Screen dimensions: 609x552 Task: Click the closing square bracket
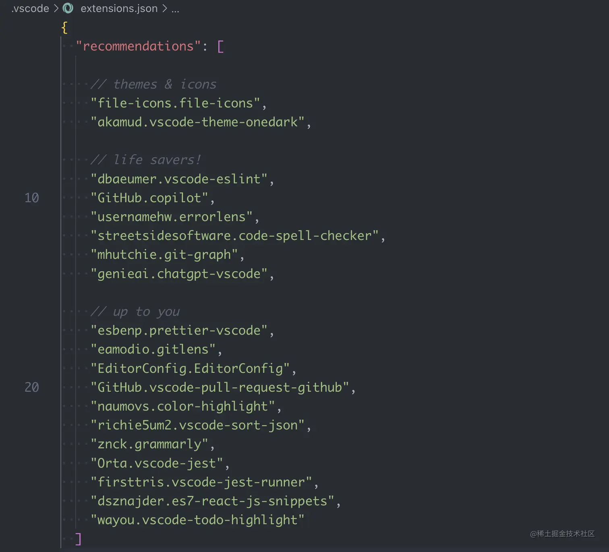[78, 539]
